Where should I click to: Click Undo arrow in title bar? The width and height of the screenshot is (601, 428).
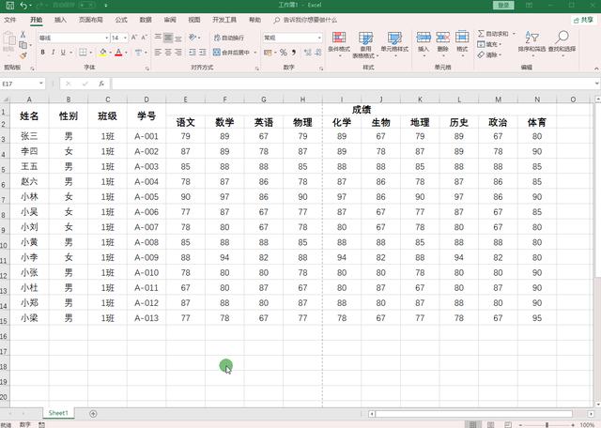(x=23, y=6)
